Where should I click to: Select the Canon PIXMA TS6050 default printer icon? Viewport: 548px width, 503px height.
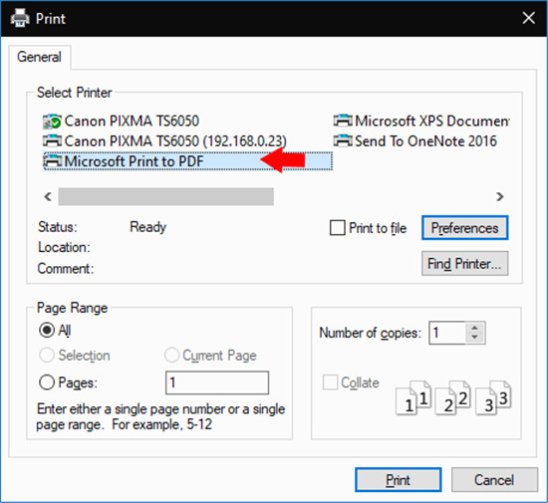coord(52,122)
